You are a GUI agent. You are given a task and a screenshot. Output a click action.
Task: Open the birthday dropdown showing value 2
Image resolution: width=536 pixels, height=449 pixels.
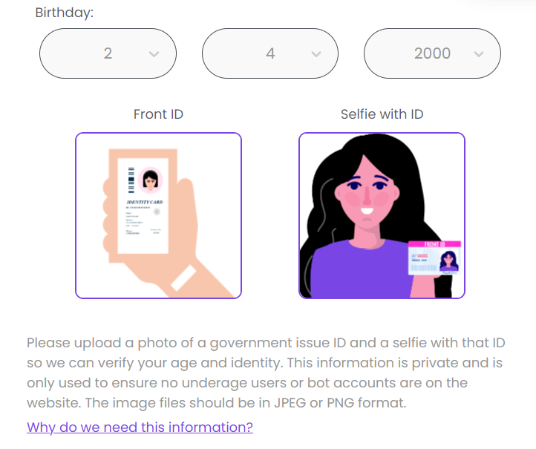(x=108, y=53)
